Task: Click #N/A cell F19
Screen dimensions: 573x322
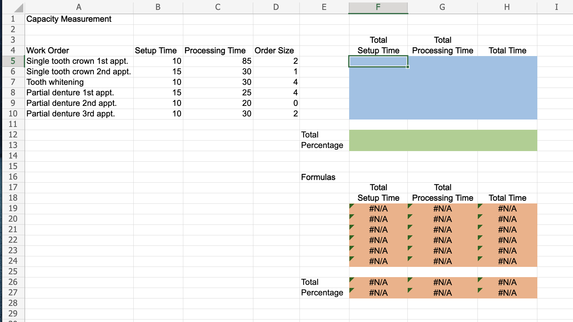Action: [x=378, y=209]
